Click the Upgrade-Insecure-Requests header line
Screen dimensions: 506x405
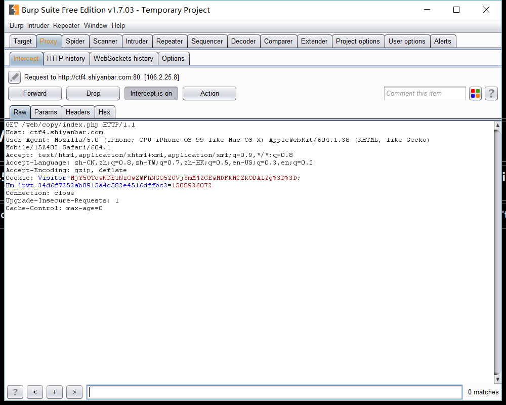pyautogui.click(x=62, y=200)
